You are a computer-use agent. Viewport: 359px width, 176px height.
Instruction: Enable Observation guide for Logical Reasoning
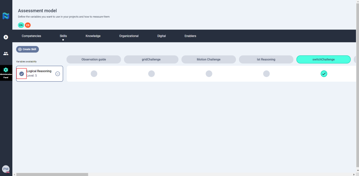[94, 74]
